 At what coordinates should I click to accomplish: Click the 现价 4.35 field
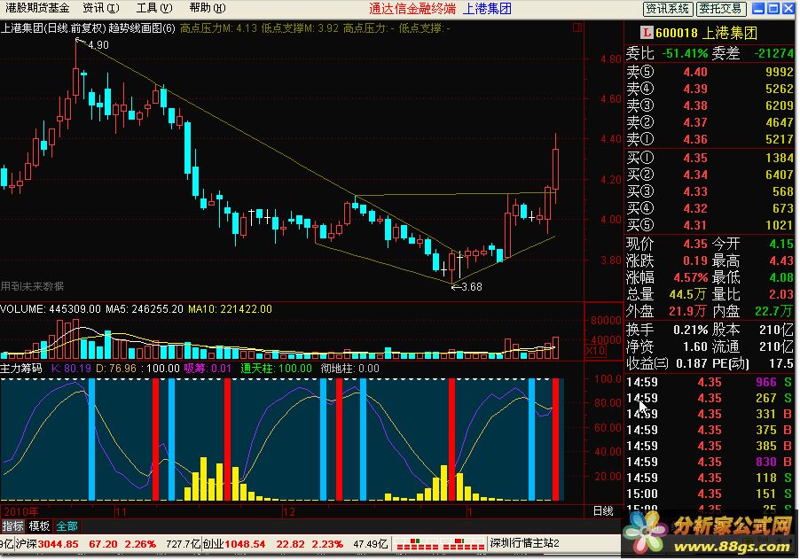(667, 244)
